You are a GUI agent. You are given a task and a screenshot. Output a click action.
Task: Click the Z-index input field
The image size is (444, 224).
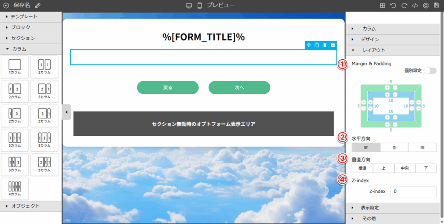[413, 192]
